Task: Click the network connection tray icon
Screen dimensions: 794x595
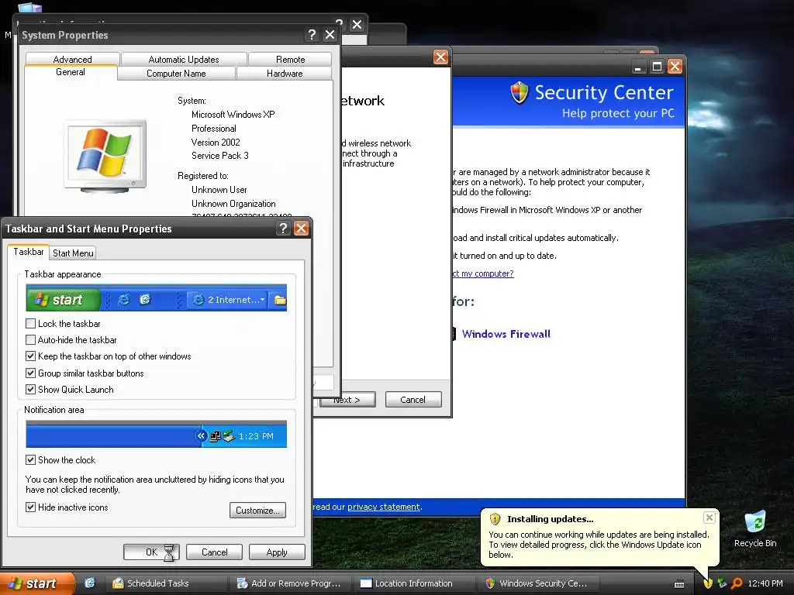Action: click(722, 583)
